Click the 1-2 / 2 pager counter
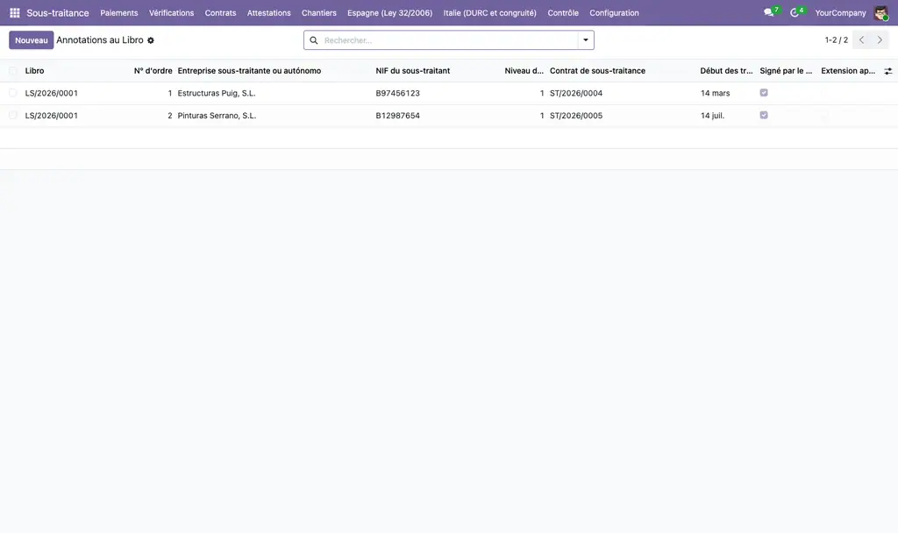This screenshot has width=898, height=533. coord(836,40)
